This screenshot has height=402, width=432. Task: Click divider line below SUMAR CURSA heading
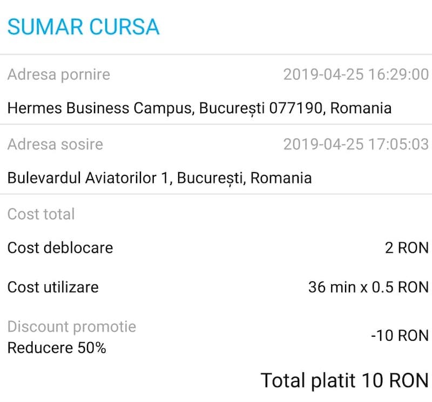point(216,54)
